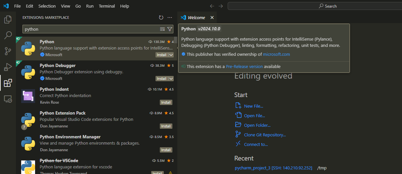The height and width of the screenshot is (174, 402).
Task: Click the New File icon under Start
Action: pos(238,106)
